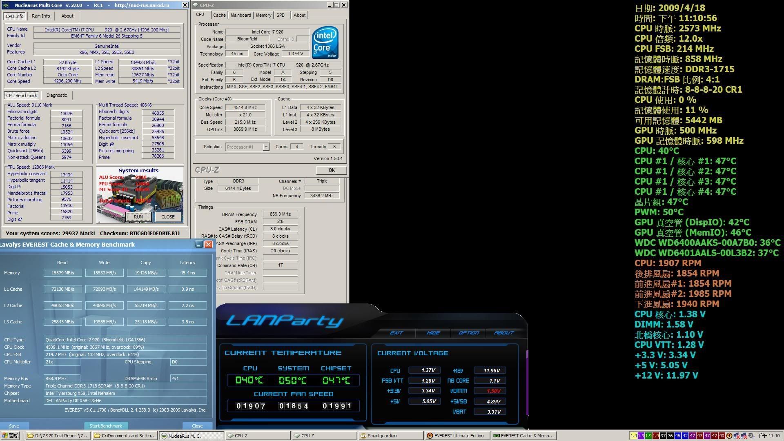Click the L1 Cache Copy 144149 MB/s value

coord(146,289)
